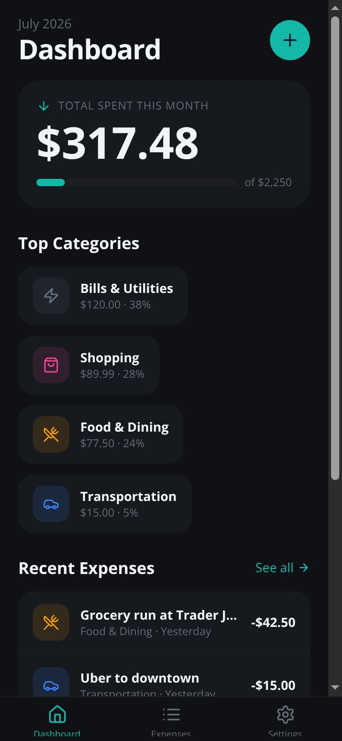The height and width of the screenshot is (741, 342).
Task: Click the pink shopping bag icon
Action: pos(51,365)
